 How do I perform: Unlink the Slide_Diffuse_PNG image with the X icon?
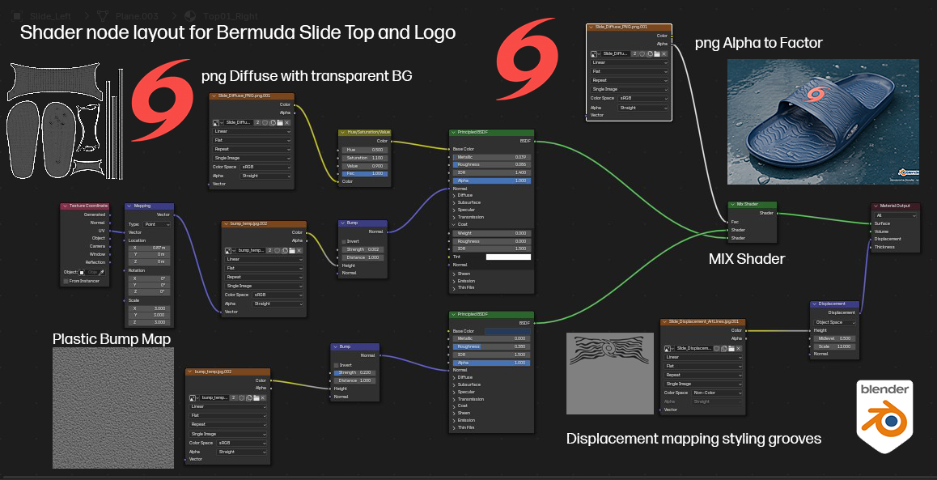[287, 122]
